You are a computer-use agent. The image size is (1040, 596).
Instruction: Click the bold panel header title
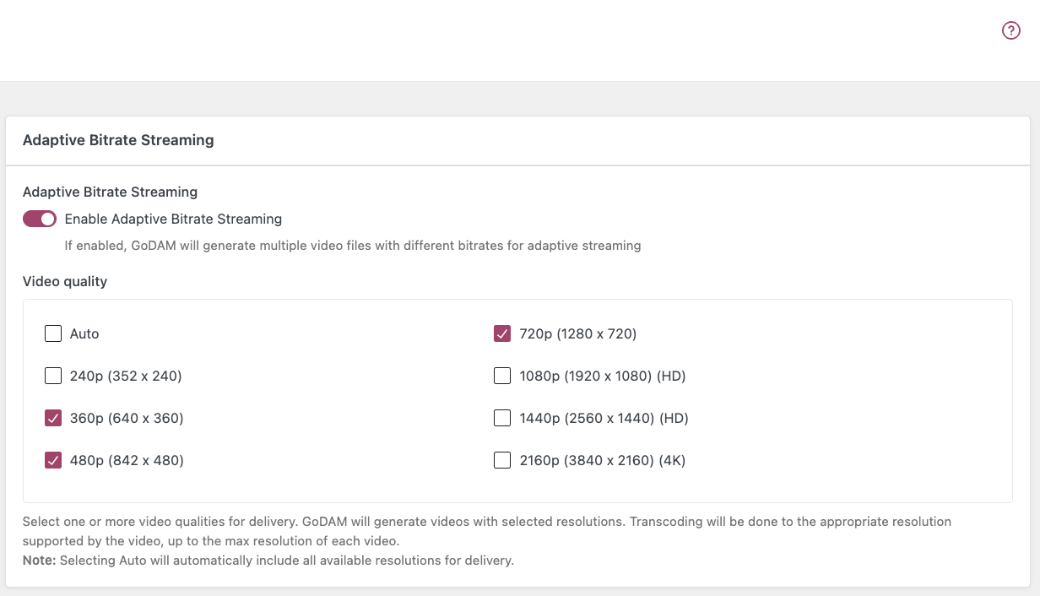118,140
